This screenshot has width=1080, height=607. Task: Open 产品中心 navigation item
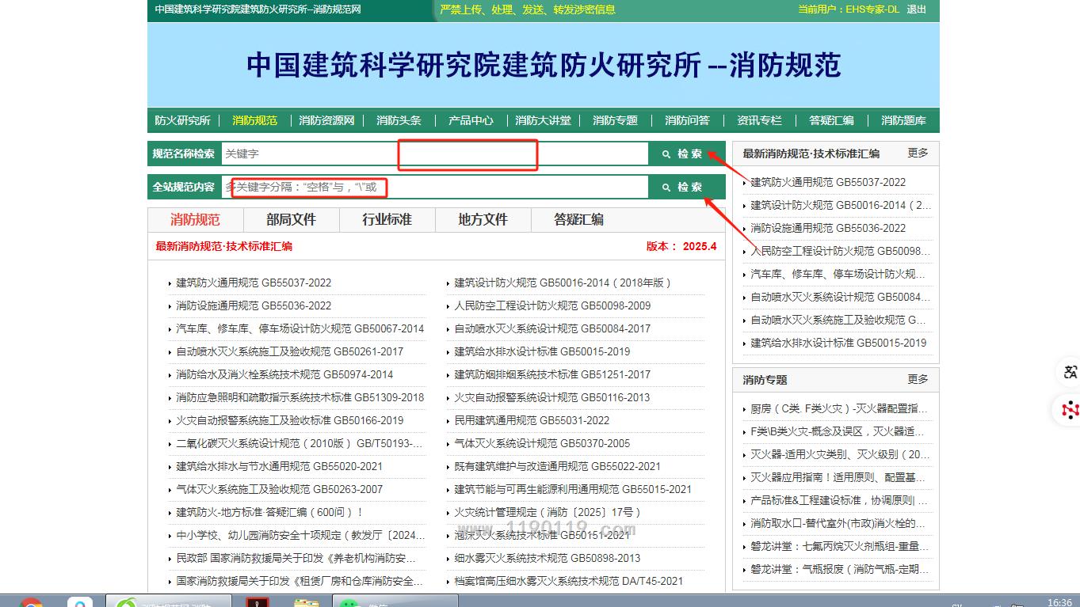[471, 120]
